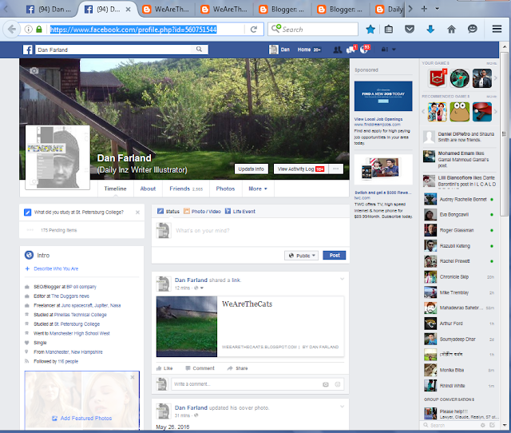Click the chat smiley toolbar icon

(472, 30)
